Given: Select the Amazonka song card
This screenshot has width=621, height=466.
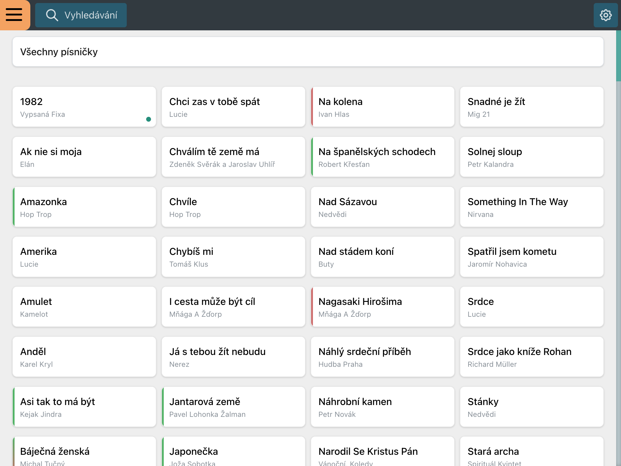Looking at the screenshot, I should tap(84, 207).
